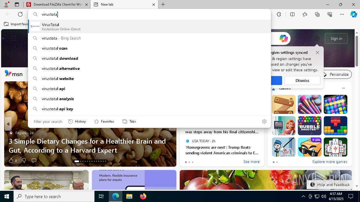Open the Mahjong tiles game thumbnail
Viewport: 360px width, 202px height.
(x=336, y=147)
